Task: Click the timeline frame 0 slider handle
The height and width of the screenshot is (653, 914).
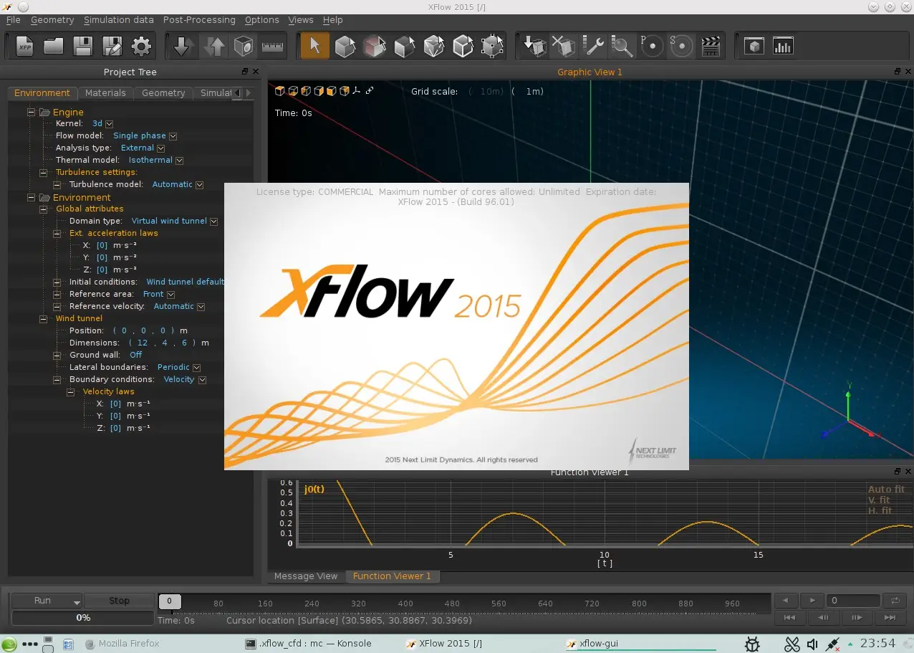Action: coord(170,602)
